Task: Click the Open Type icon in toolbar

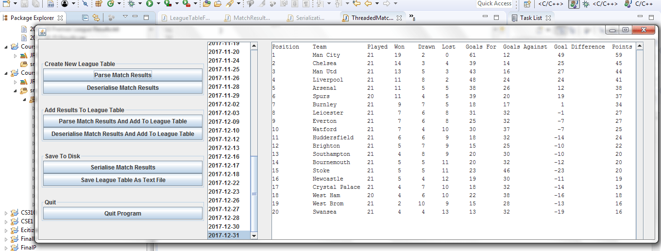Action: pos(207,3)
